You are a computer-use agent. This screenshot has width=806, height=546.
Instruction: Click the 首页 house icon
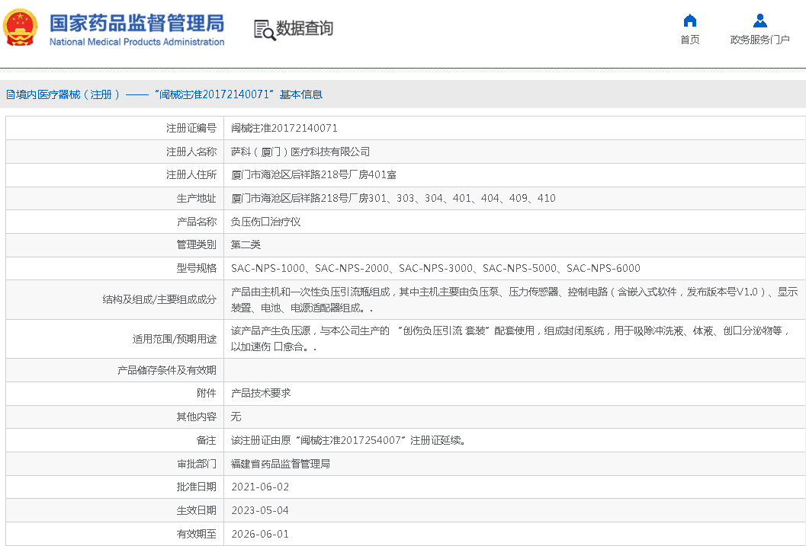(x=689, y=21)
